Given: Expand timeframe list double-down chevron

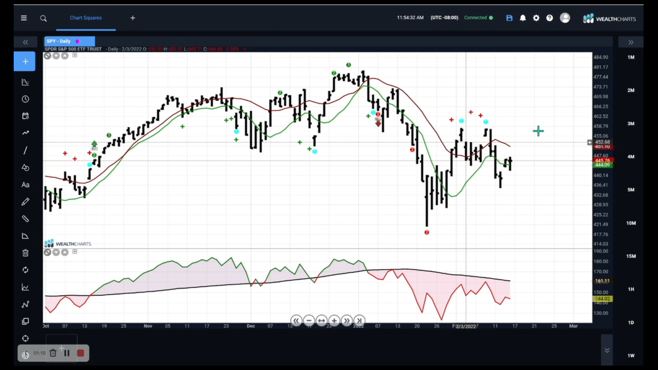Looking at the screenshot, I should [x=607, y=350].
